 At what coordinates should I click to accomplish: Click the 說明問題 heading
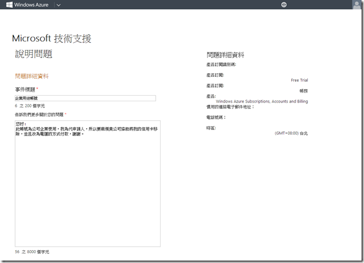tap(34, 54)
